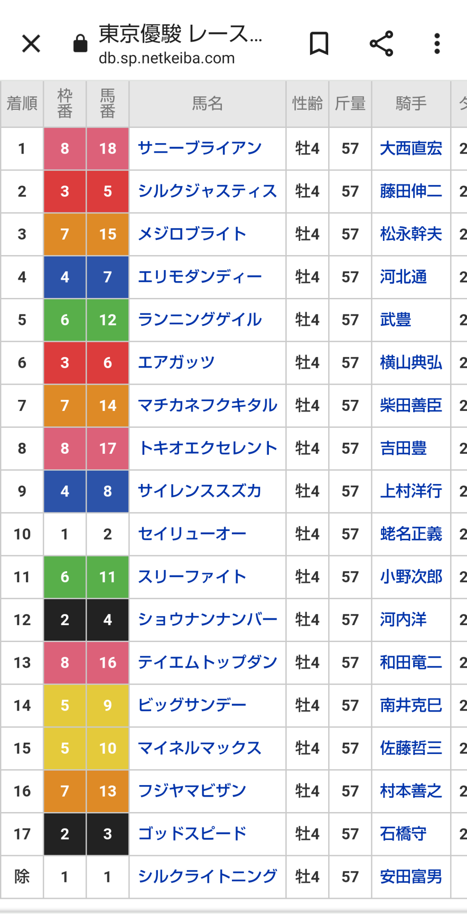The image size is (467, 914).
Task: Close the browser custom tab
Action: pos(31,44)
